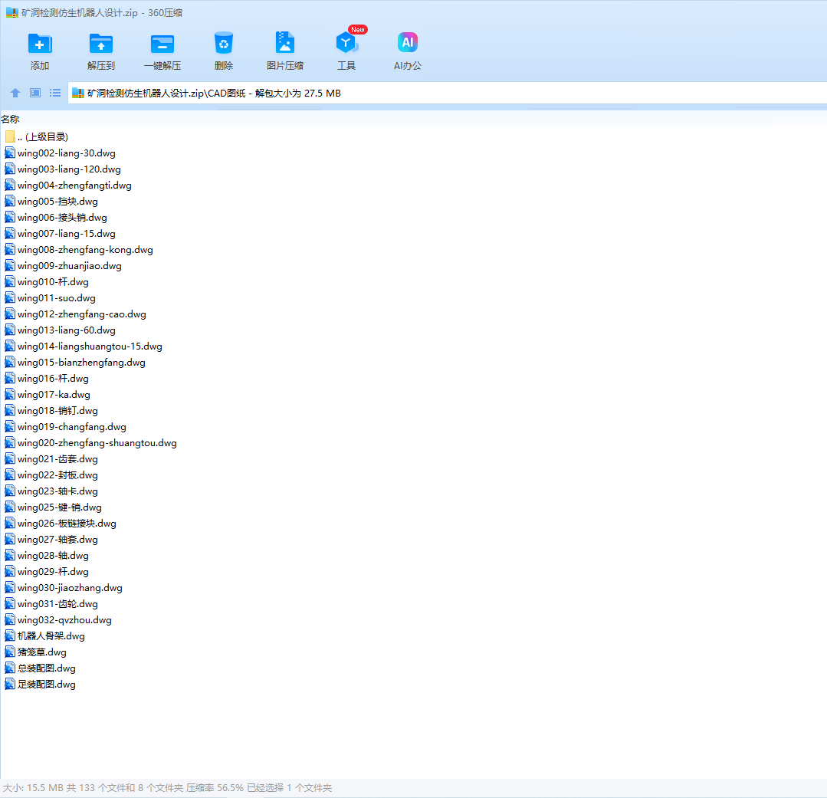Select file 机器人骨架.dwg

(44, 636)
